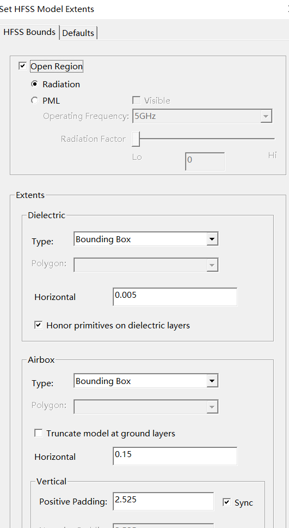
Task: Open the Airbox Polygon dropdown arrow
Action: (x=212, y=407)
